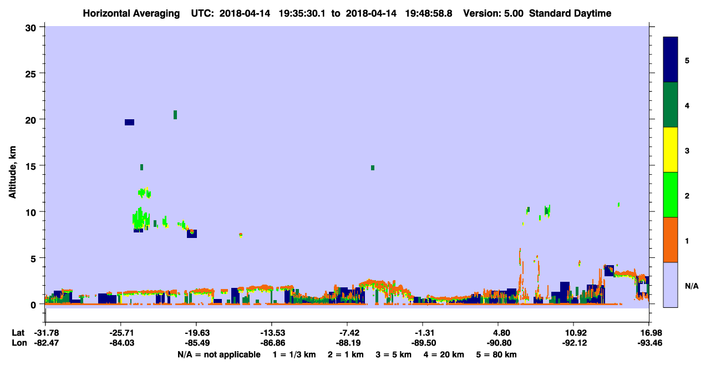Click the 'Standard Daytime' label
Viewport: 721px width, 370px height.
click(570, 13)
